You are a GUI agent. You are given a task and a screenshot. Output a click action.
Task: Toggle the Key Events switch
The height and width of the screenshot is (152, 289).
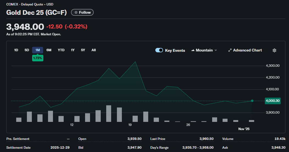tap(159, 50)
